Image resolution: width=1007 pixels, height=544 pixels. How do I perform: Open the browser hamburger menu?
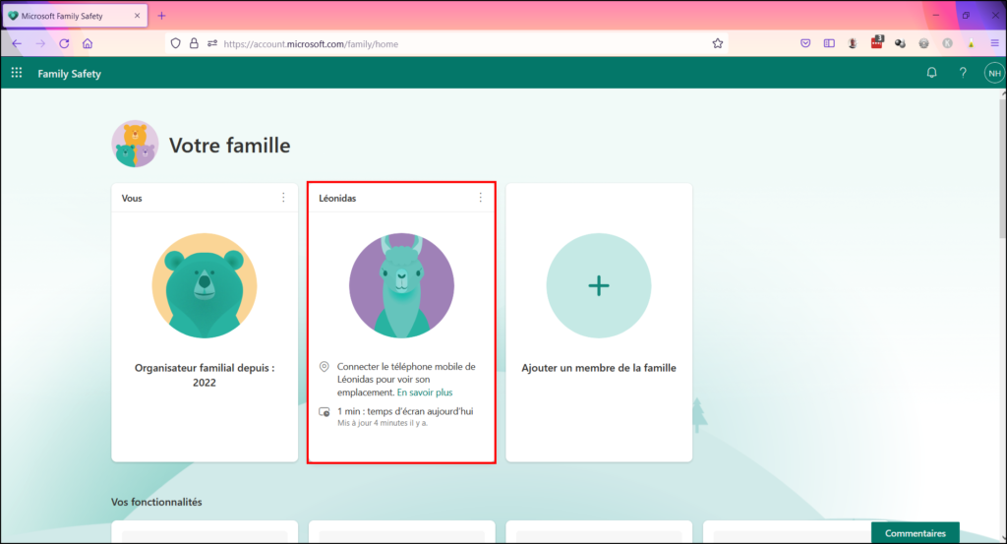pyautogui.click(x=995, y=43)
